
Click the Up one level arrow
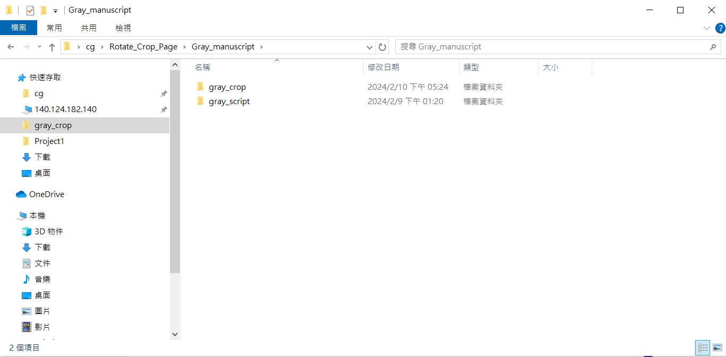52,47
